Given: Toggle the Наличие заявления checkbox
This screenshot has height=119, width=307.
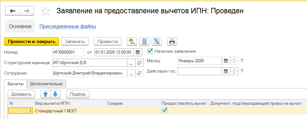Looking at the screenshot, I should click(150, 51).
